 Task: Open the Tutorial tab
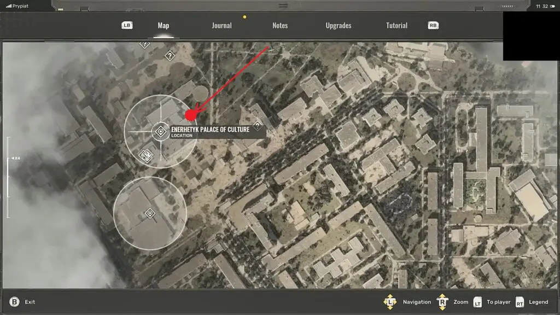(x=396, y=26)
